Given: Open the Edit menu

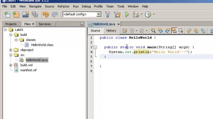Looking at the screenshot, I should 13,6.
